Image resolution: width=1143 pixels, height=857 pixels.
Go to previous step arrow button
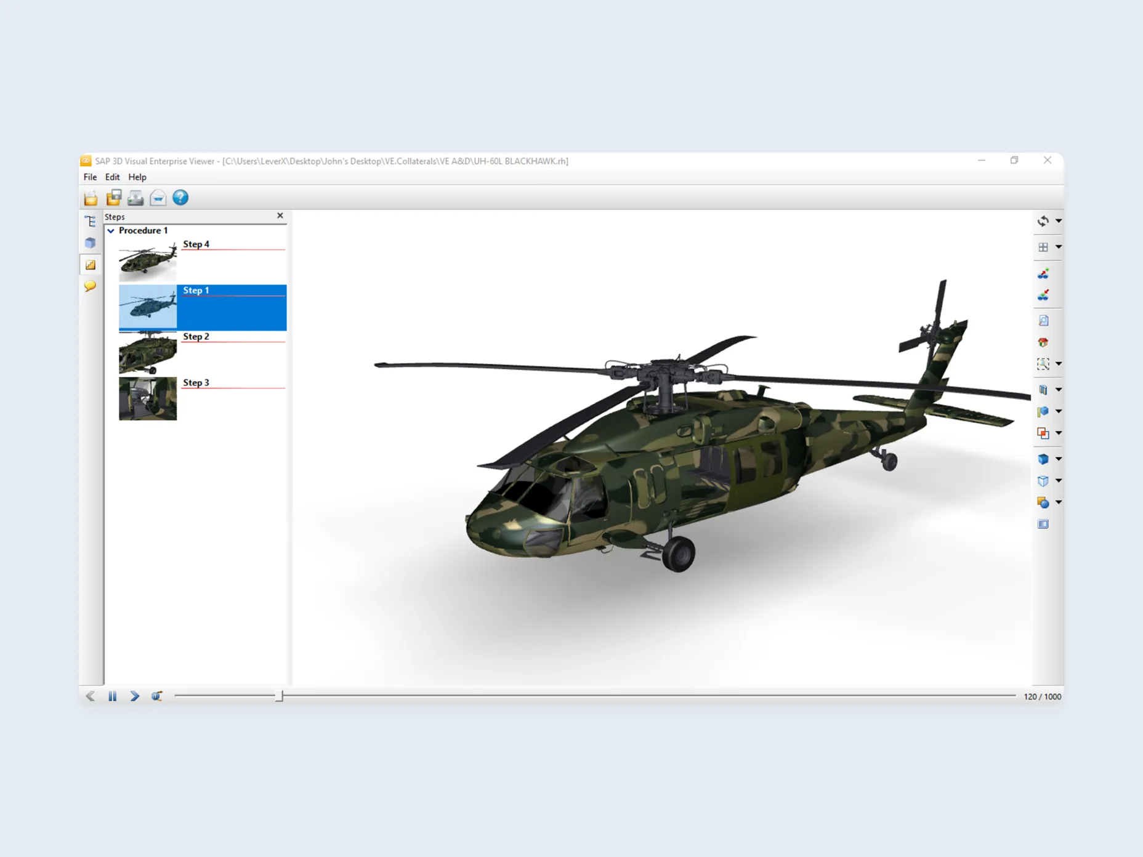(91, 696)
